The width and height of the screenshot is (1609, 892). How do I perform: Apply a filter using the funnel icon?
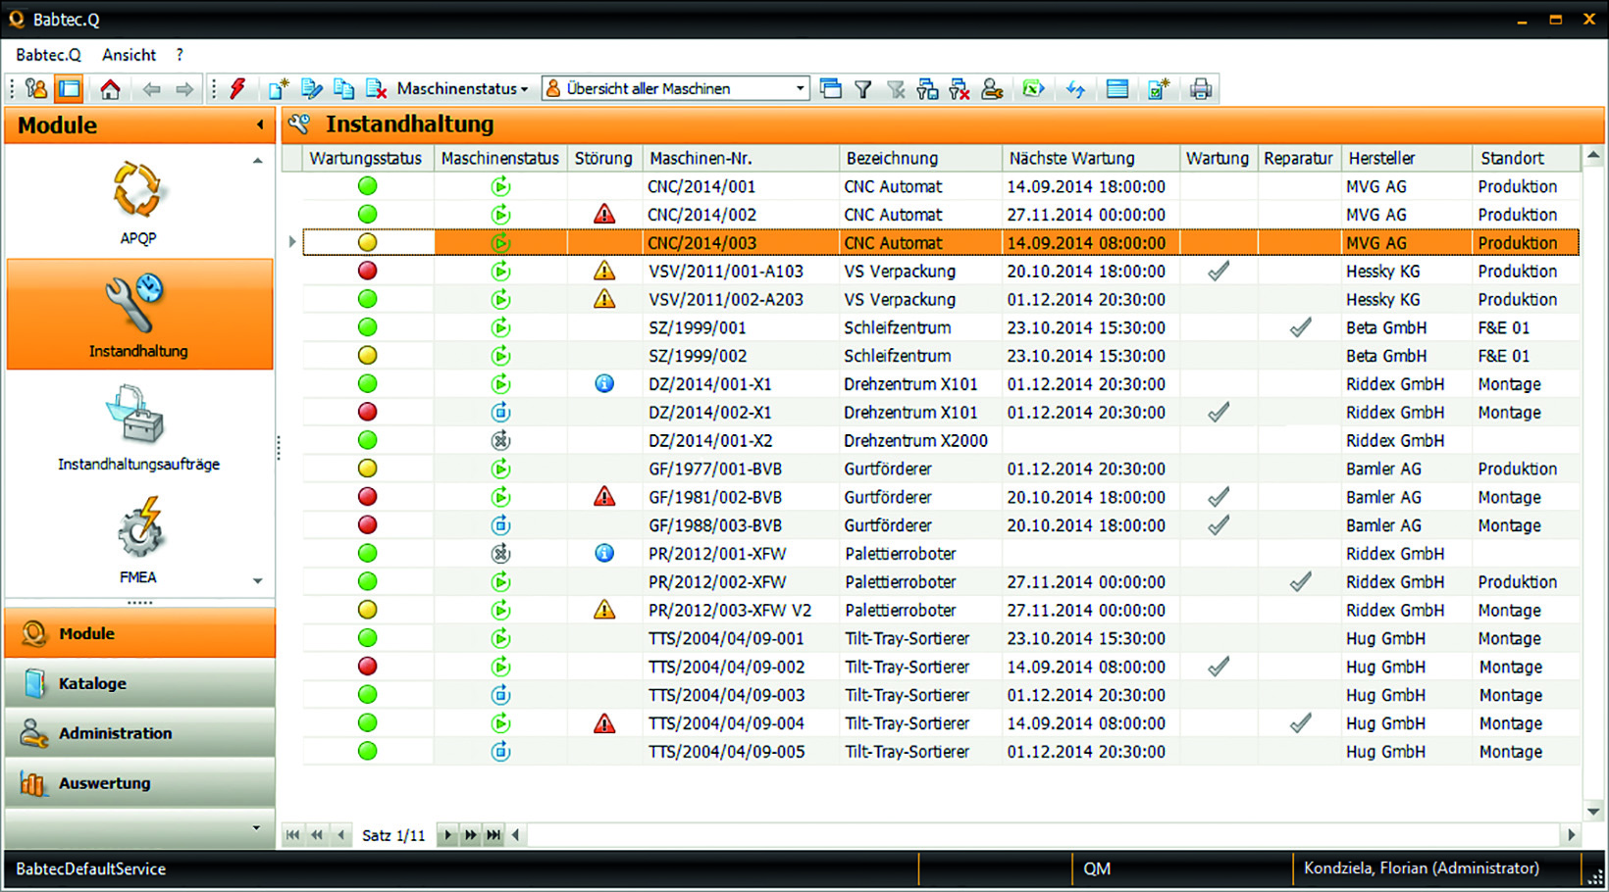click(x=862, y=88)
